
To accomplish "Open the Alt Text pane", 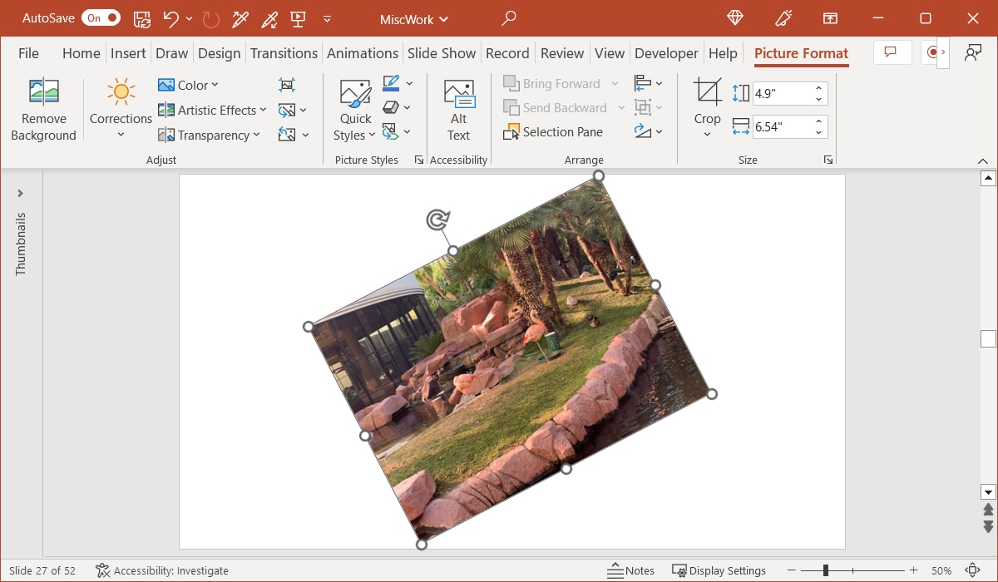I will 458,108.
